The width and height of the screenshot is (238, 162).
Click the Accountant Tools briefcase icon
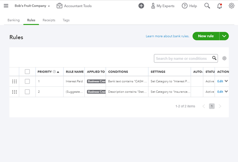pos(59,6)
